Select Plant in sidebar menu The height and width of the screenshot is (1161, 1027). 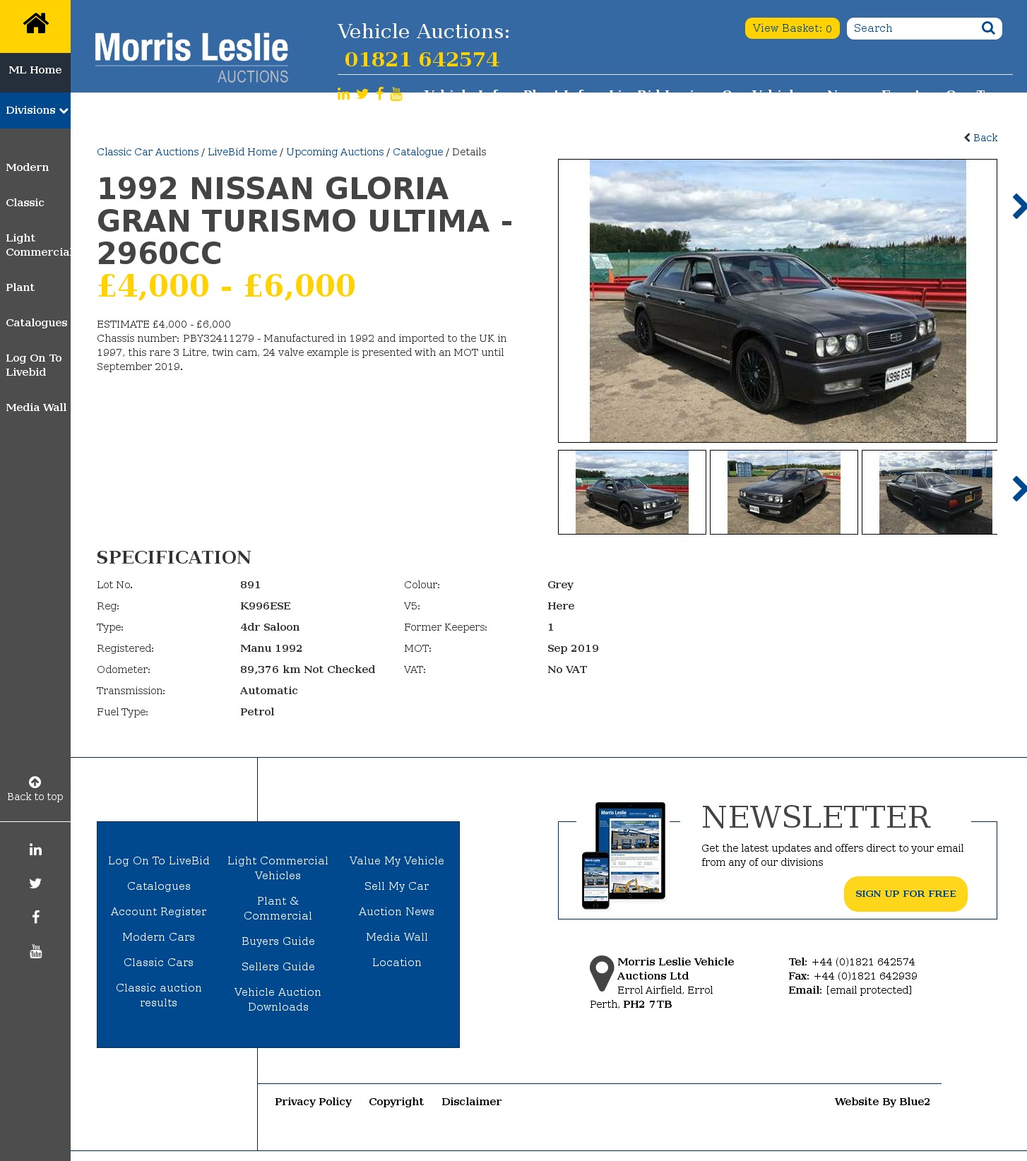pyautogui.click(x=20, y=287)
